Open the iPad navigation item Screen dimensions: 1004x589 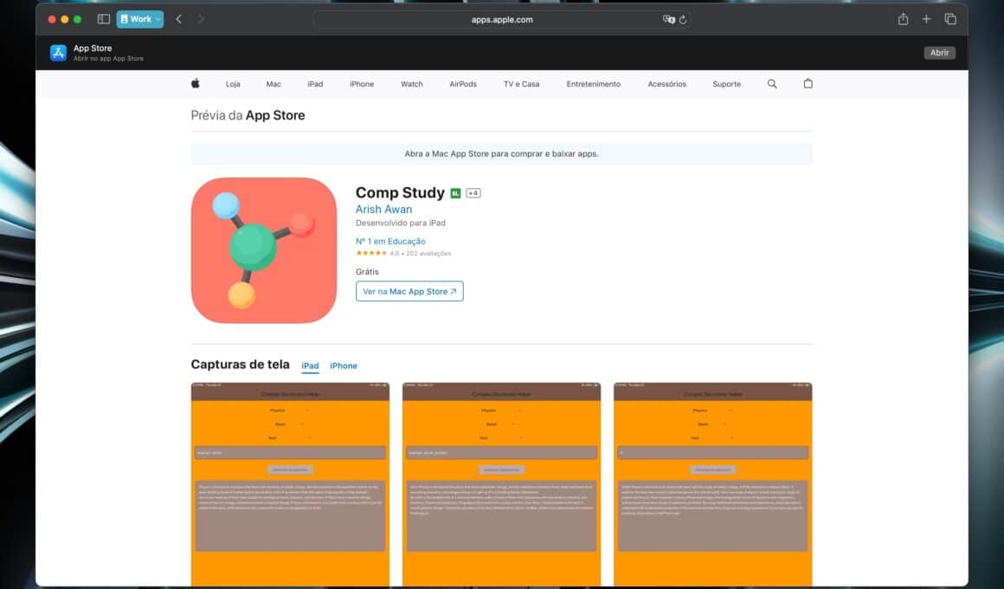tap(315, 84)
